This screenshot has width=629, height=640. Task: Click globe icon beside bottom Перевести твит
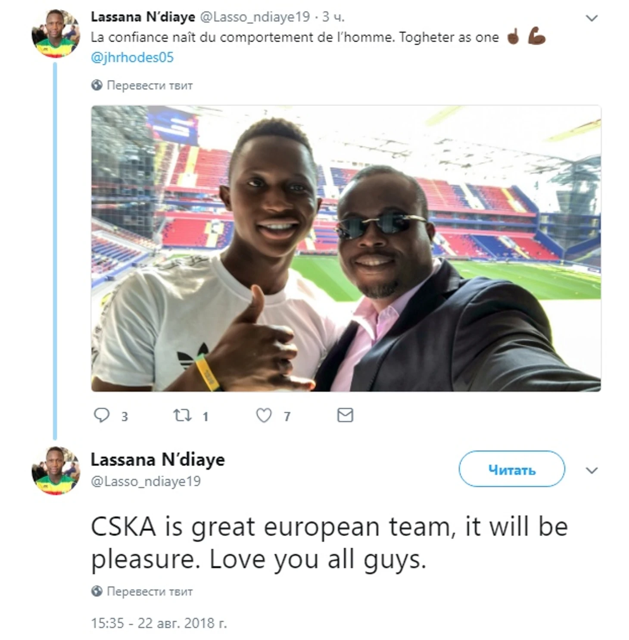coord(97,591)
